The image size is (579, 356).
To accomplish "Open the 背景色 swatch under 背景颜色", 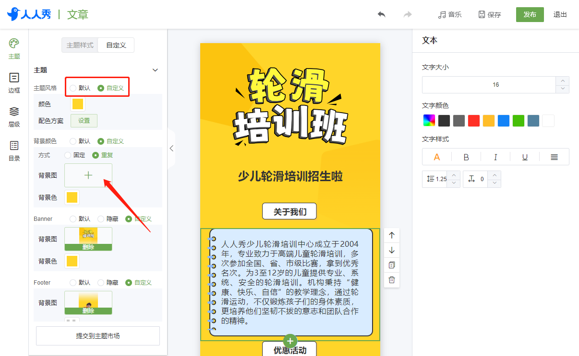I will [72, 197].
